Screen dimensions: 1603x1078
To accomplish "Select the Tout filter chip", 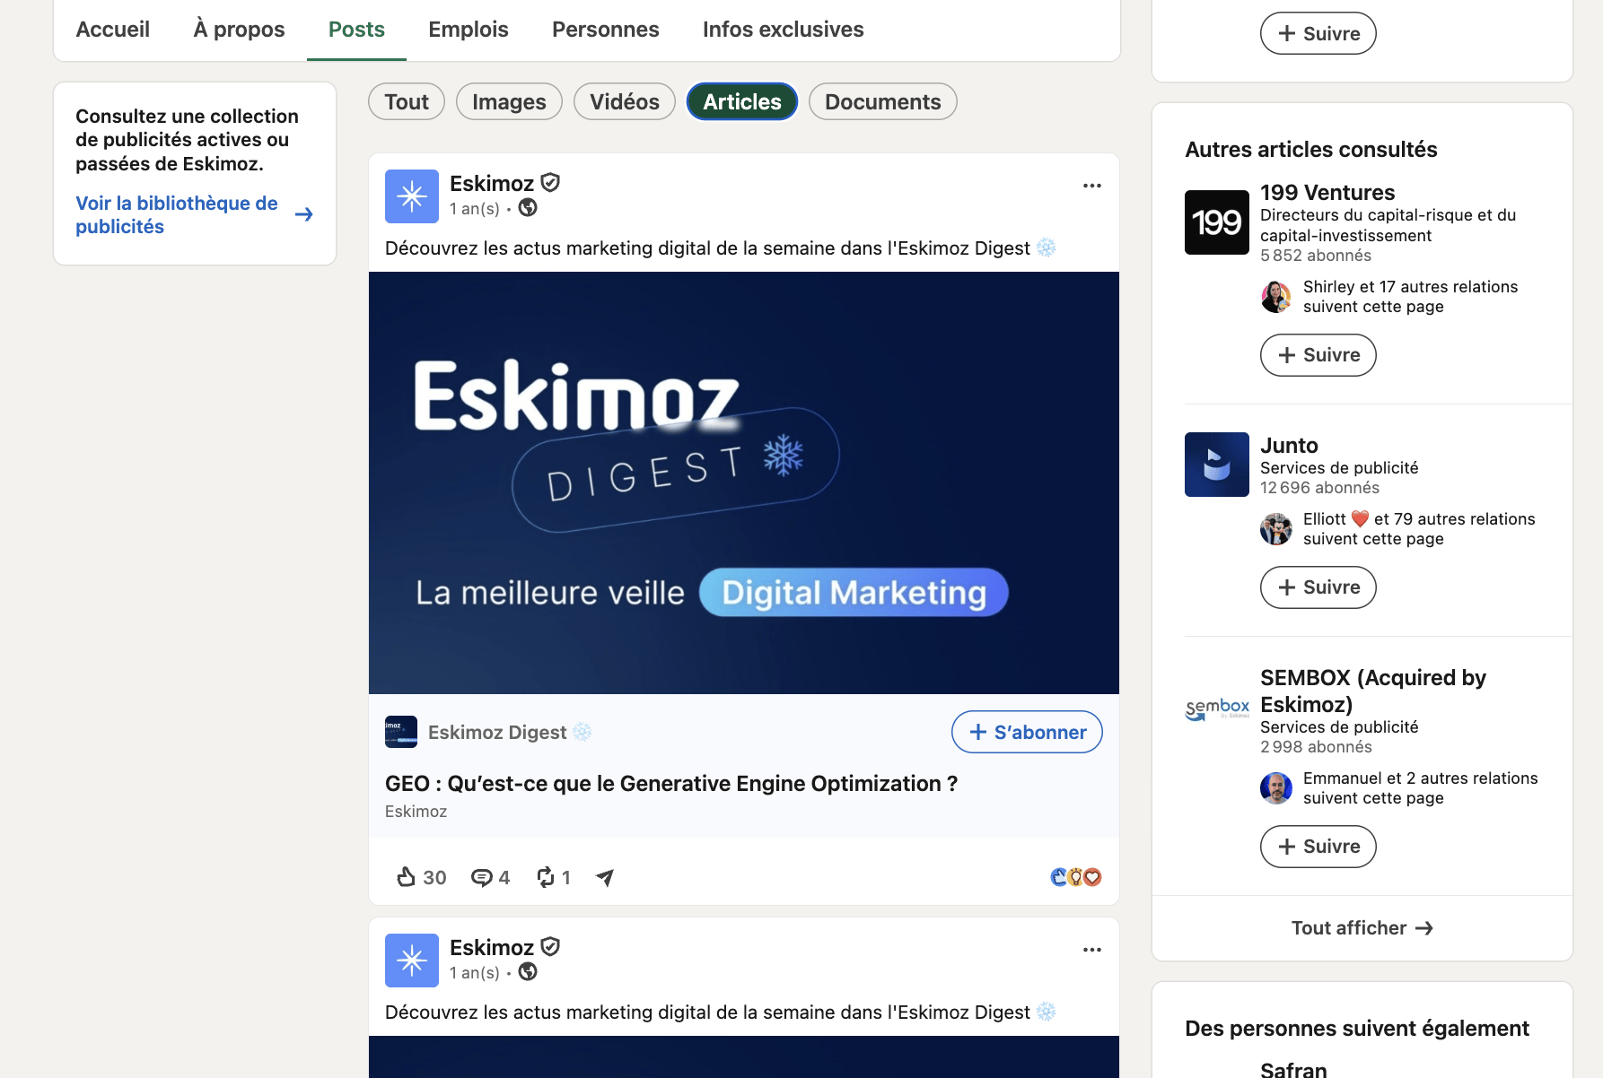I will tap(407, 101).
